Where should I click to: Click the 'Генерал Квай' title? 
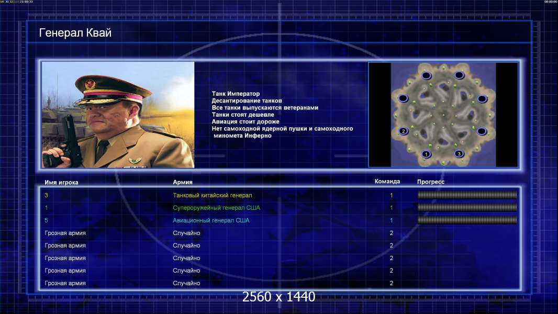tap(75, 33)
